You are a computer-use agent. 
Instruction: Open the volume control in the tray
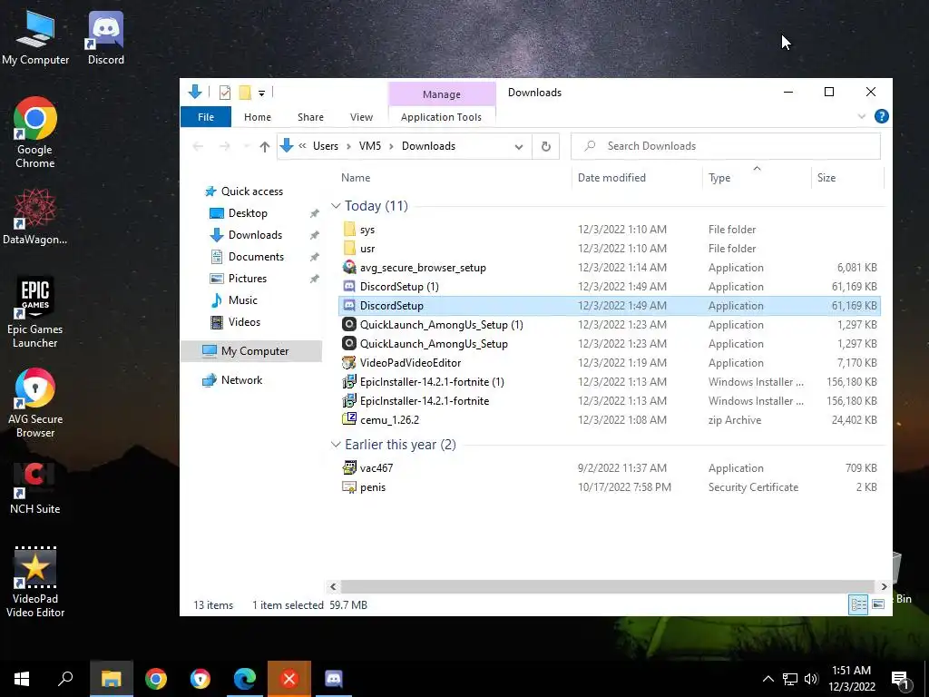[x=811, y=679]
